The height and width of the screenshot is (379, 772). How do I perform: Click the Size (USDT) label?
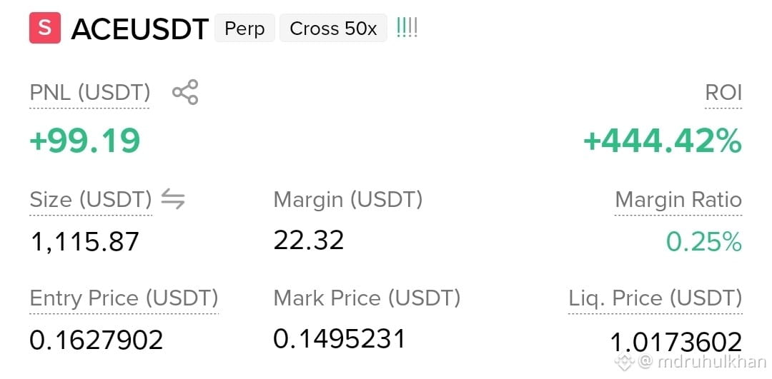(x=91, y=200)
